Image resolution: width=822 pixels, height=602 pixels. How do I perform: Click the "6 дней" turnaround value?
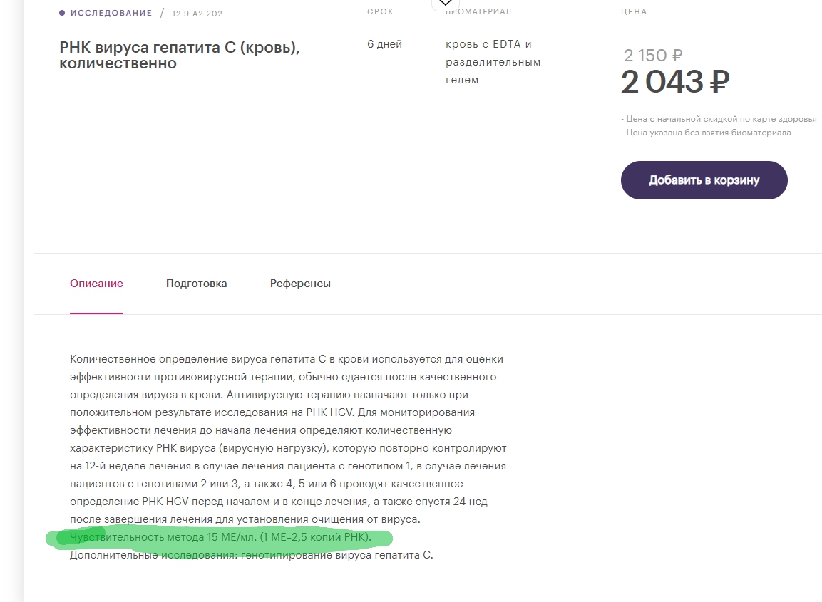coord(384,44)
